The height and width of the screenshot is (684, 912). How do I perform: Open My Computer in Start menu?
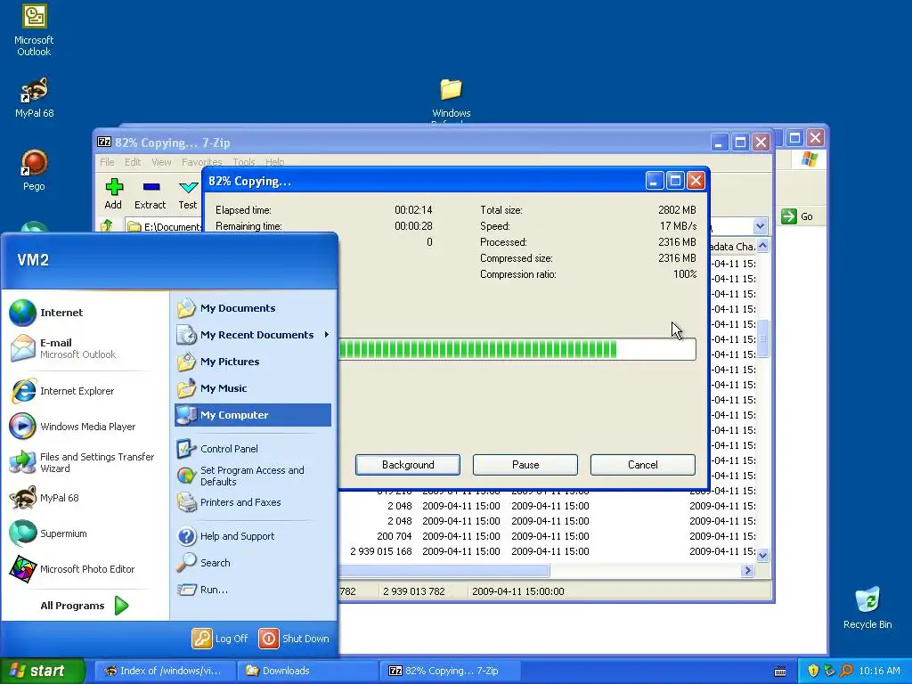252,415
